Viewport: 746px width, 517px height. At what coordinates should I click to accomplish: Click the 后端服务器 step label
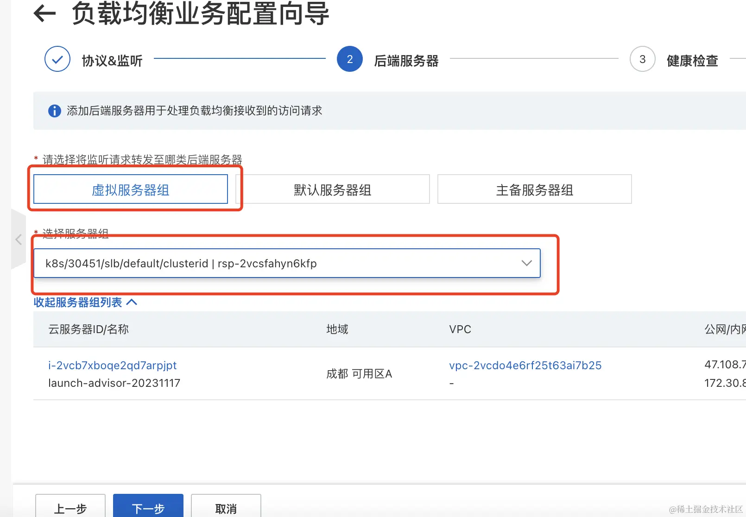(x=406, y=61)
